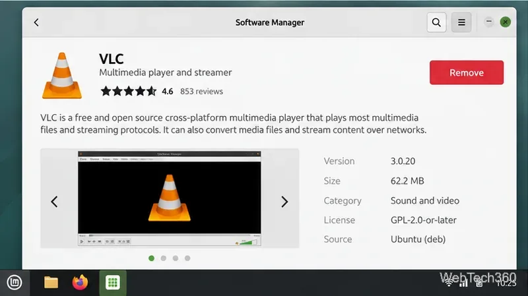Viewport: 528px width, 296px height.
Task: Launch Firefox from the taskbar
Action: (x=80, y=282)
